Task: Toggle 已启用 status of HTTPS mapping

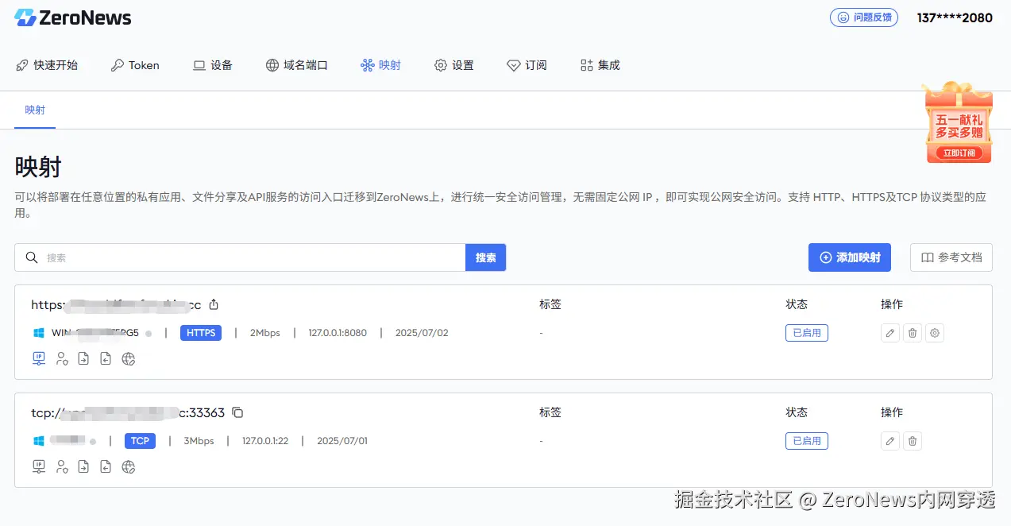Action: (x=807, y=333)
